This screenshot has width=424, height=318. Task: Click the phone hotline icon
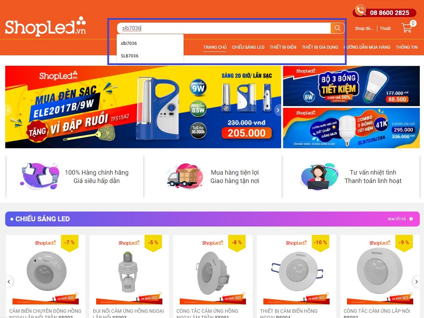coord(360,10)
